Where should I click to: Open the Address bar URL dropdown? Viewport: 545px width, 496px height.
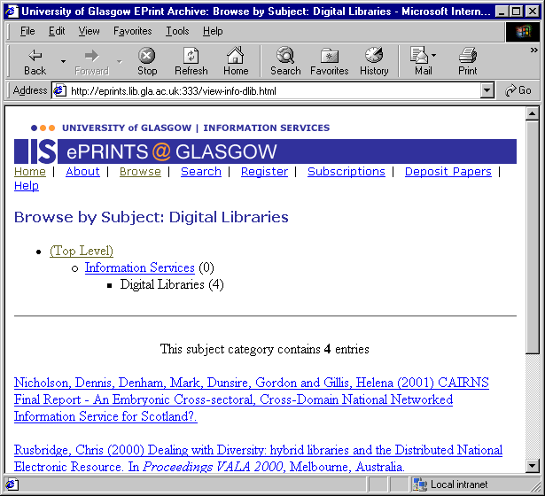coord(487,90)
